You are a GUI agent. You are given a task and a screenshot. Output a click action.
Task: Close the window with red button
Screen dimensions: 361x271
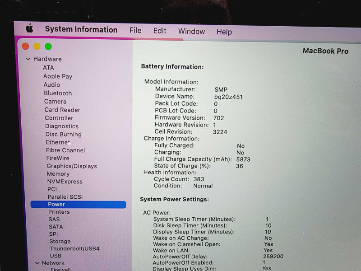click(26, 47)
